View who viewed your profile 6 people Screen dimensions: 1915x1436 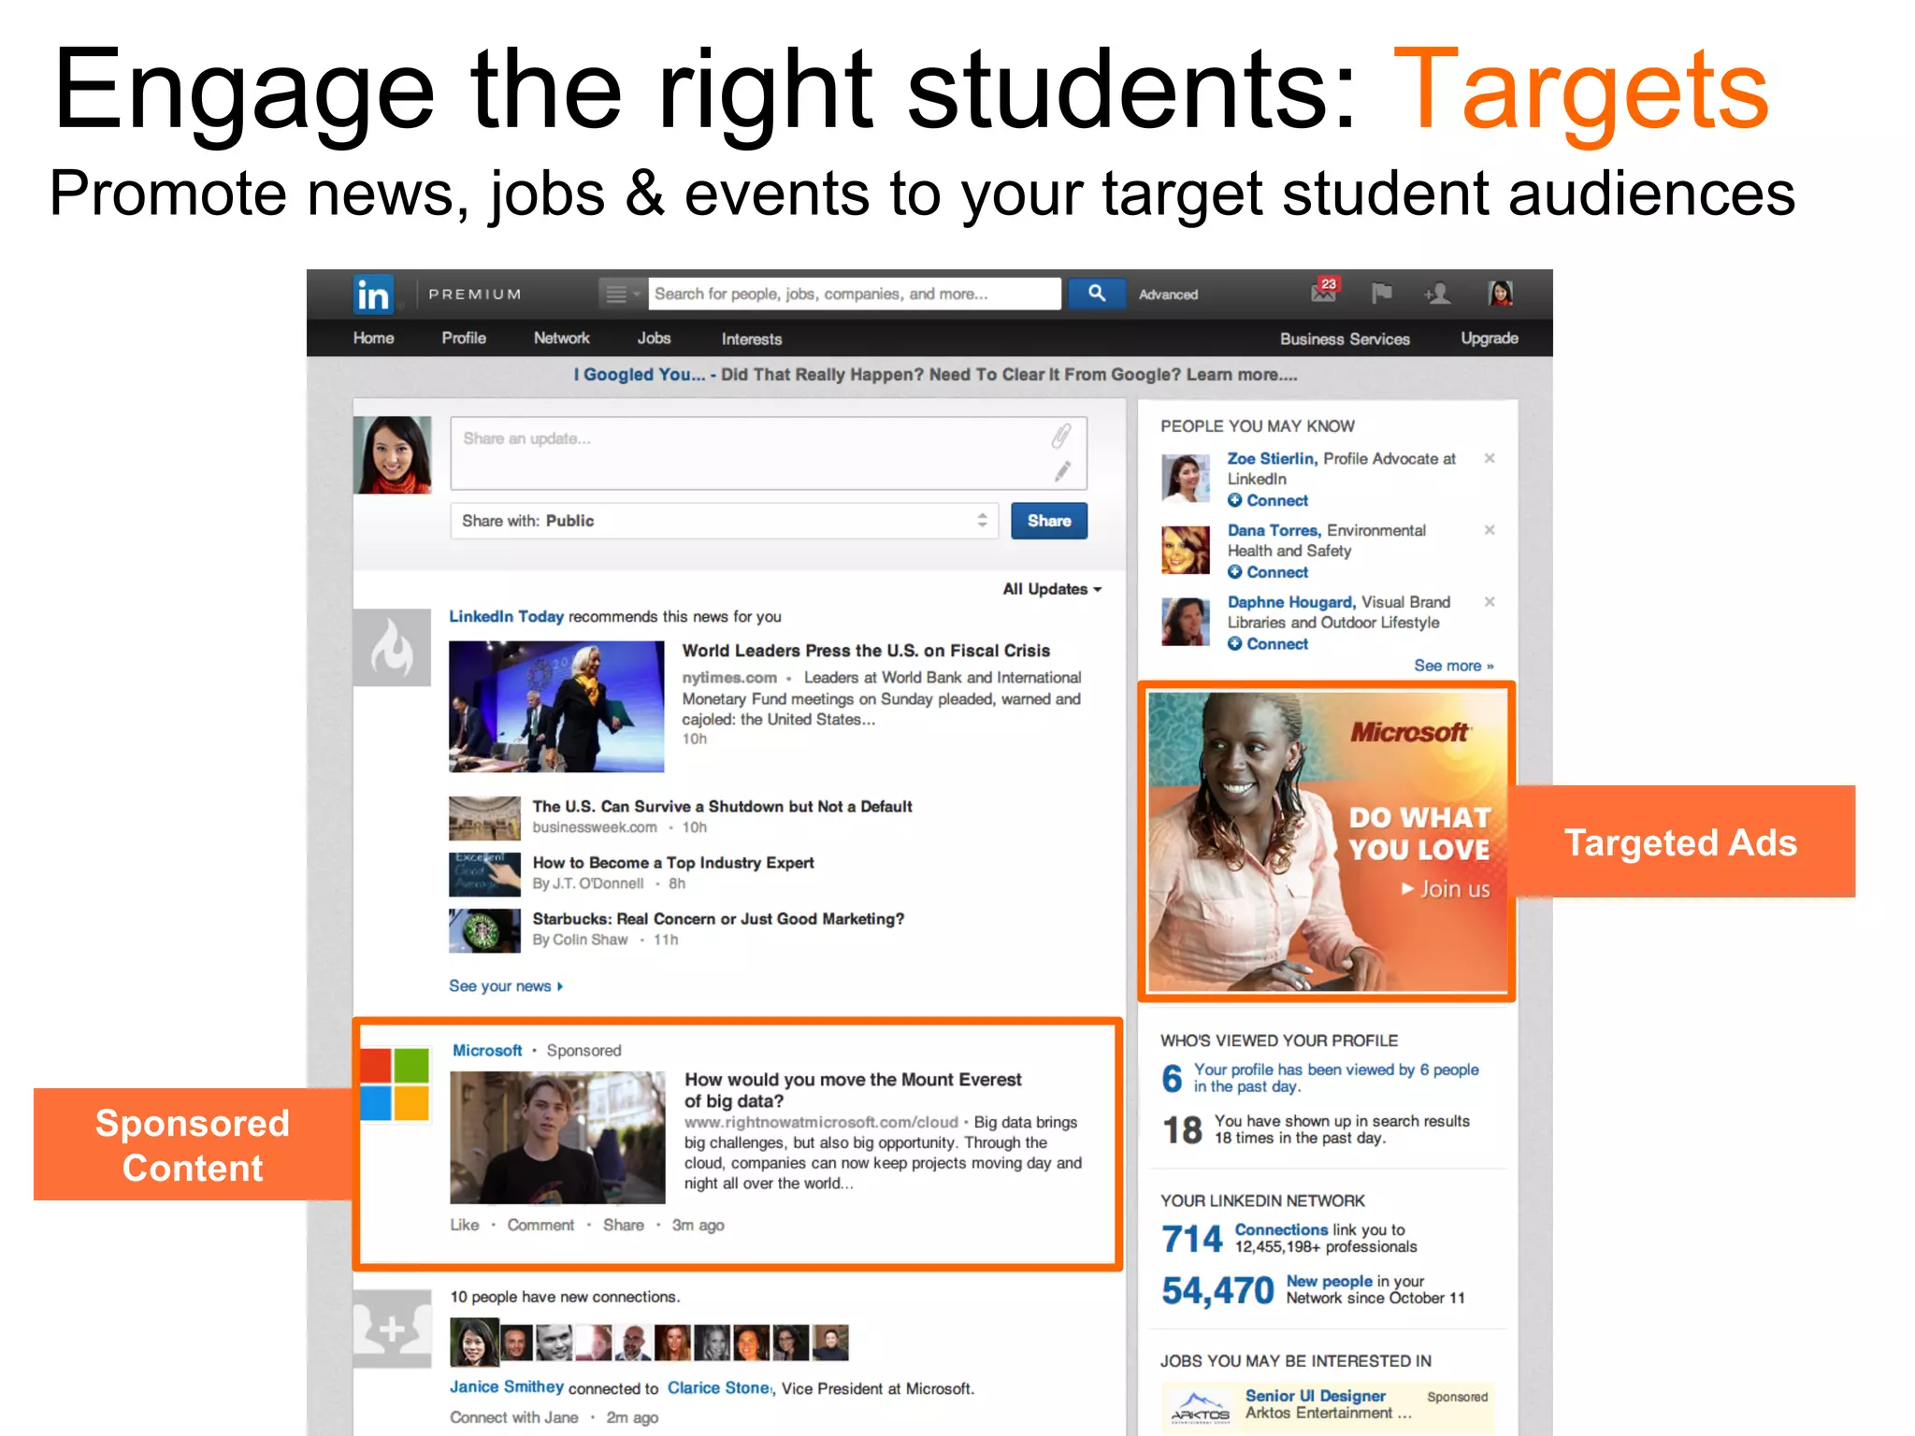click(1336, 1078)
